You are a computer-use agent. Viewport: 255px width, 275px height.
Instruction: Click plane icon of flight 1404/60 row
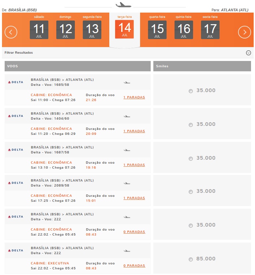(x=127, y=116)
